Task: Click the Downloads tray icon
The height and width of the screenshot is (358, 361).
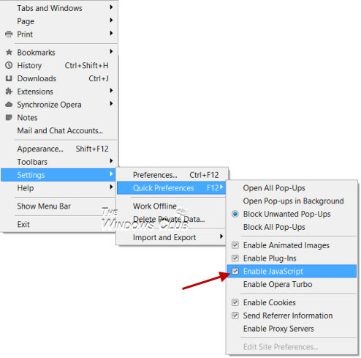Action: click(9, 78)
